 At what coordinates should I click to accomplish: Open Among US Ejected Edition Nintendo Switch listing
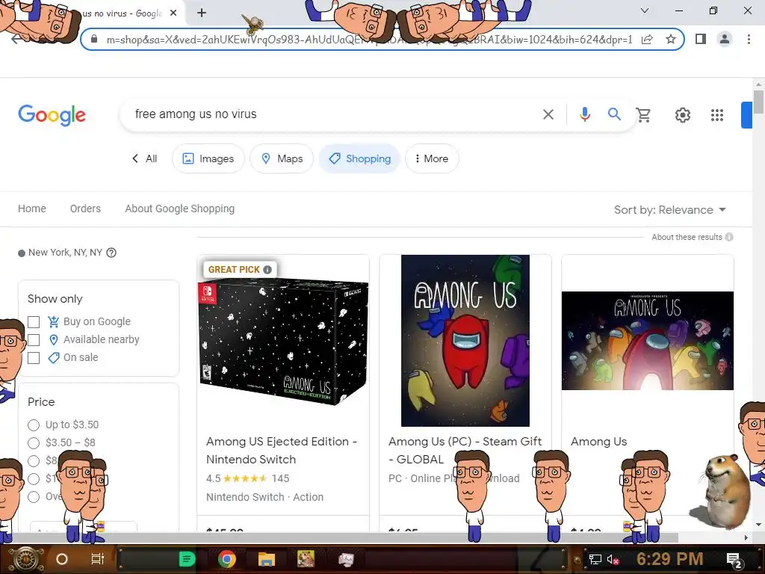[282, 450]
